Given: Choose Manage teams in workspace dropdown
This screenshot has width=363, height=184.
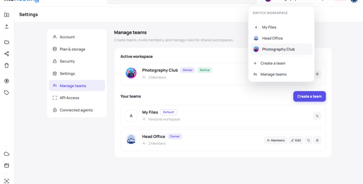Looking at the screenshot, I should 281,74.
